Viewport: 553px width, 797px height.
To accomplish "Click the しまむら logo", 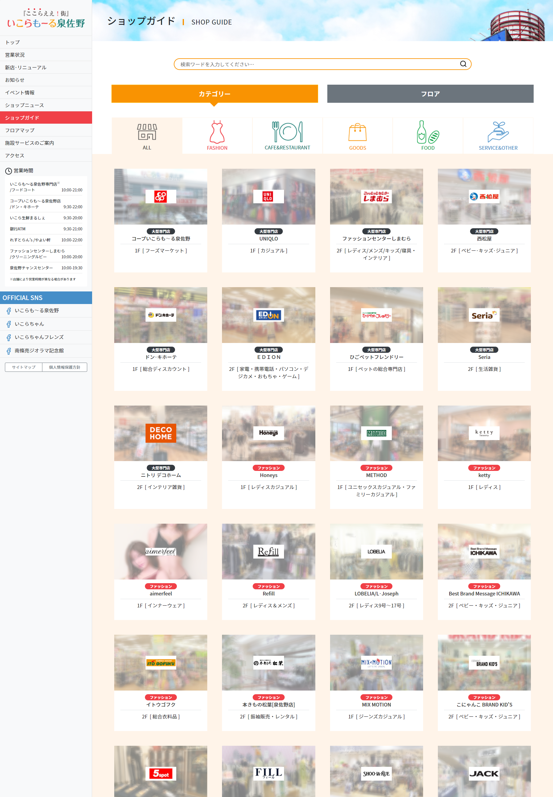I will click(376, 197).
